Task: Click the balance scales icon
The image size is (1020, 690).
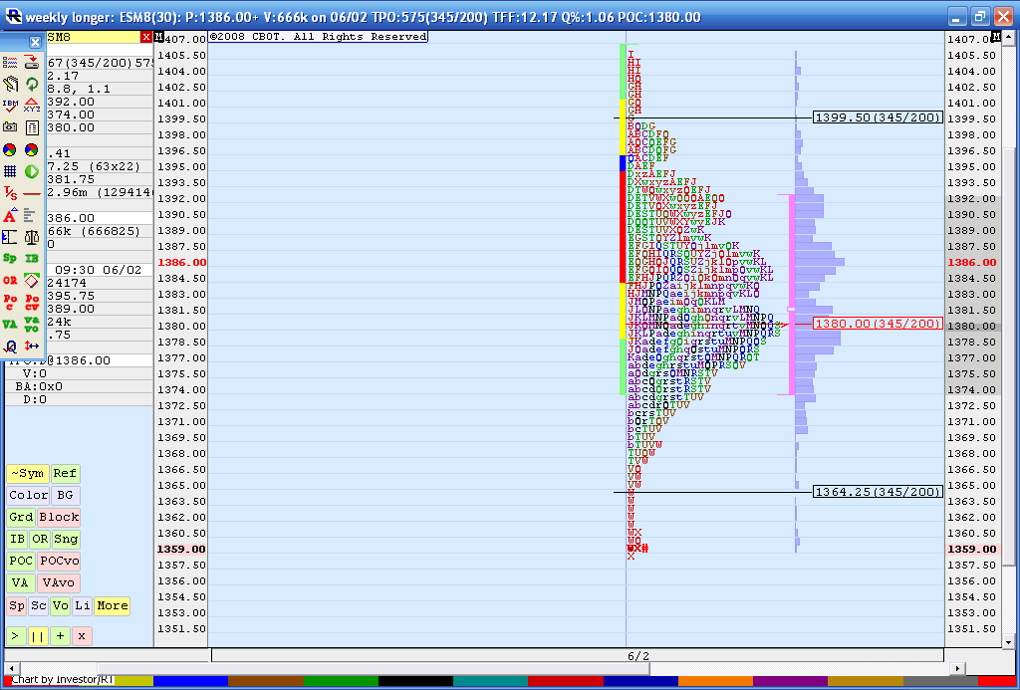Action: 31,237
